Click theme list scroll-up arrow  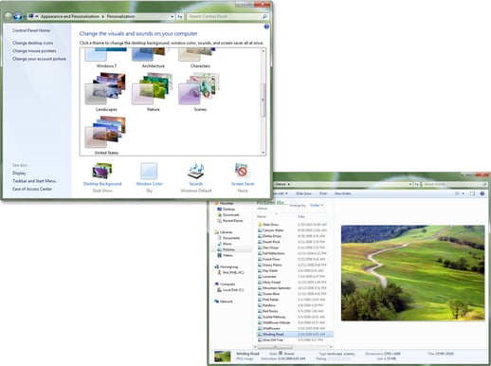263,51
